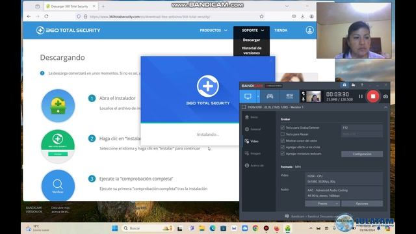Open the Bandicam lock icon in the title bar
This screenshot has width=416, height=234.
pos(344,85)
